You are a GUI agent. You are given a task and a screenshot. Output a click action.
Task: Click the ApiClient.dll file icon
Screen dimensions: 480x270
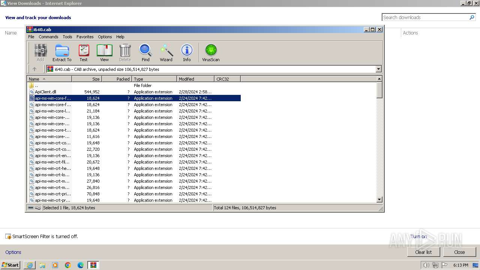tap(31, 92)
